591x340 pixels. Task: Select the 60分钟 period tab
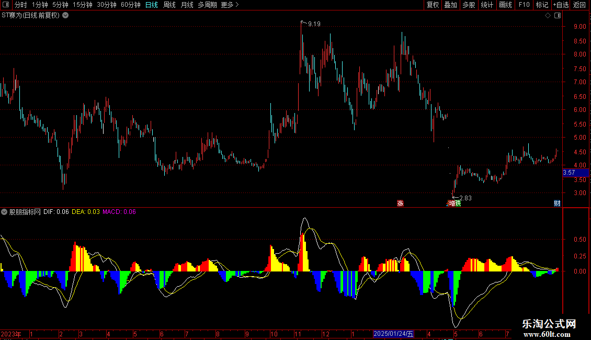(130, 5)
